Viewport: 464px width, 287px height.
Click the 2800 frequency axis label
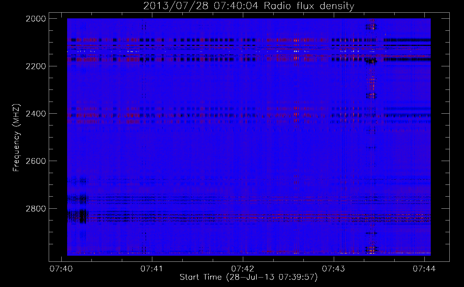point(36,208)
